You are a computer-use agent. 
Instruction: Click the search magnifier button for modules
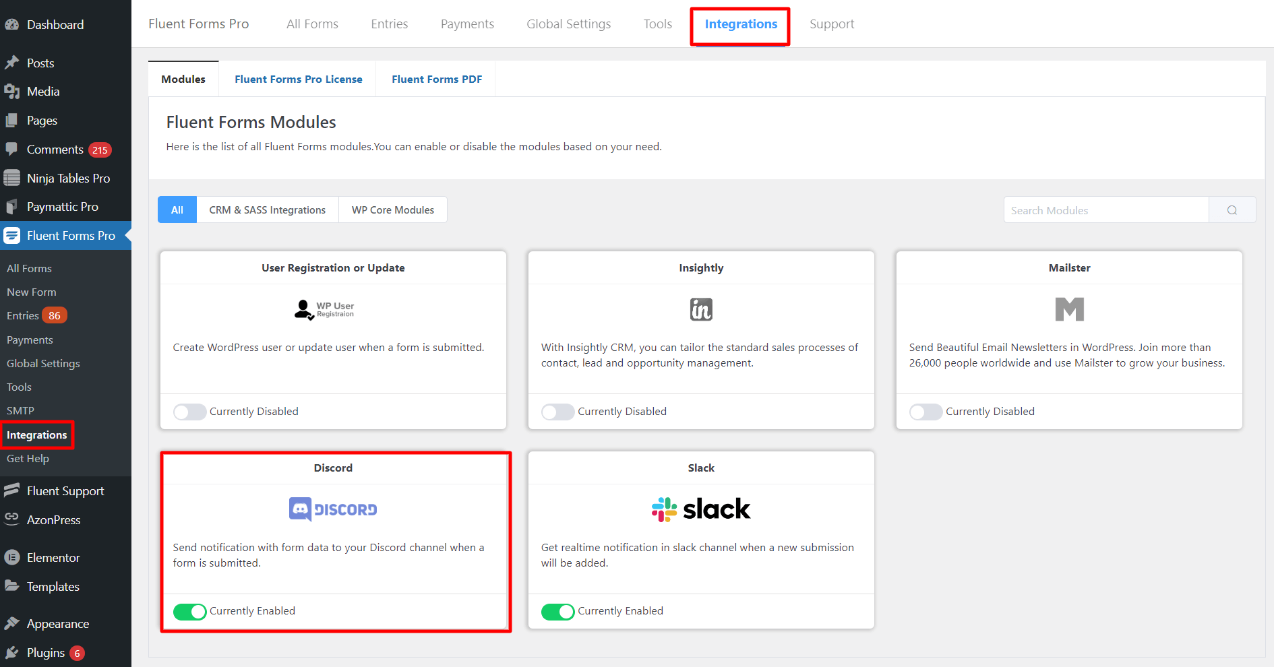pos(1232,210)
